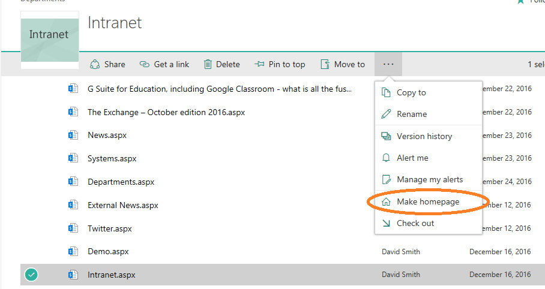Click page icon beside Twitter.aspx

[x=73, y=228]
